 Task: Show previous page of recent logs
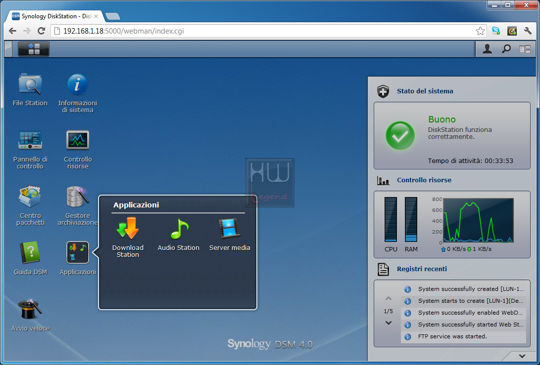click(389, 298)
